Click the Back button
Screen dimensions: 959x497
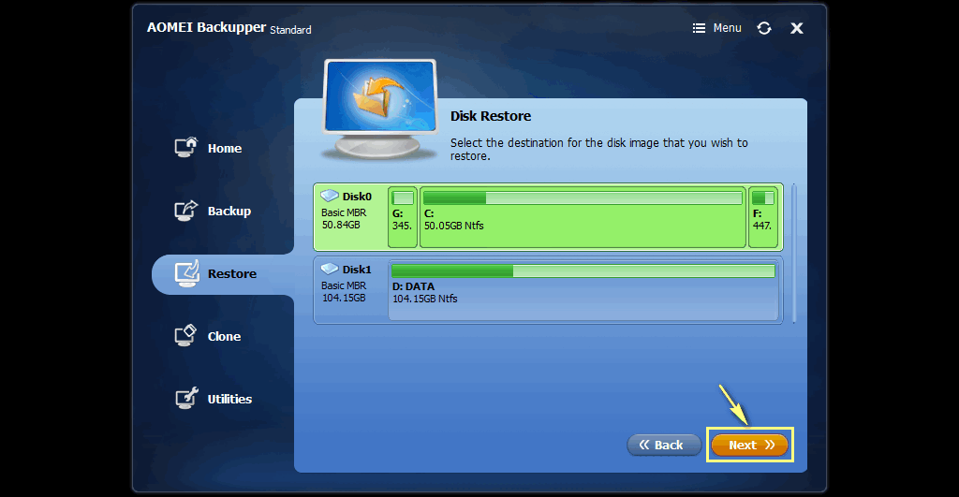[664, 445]
